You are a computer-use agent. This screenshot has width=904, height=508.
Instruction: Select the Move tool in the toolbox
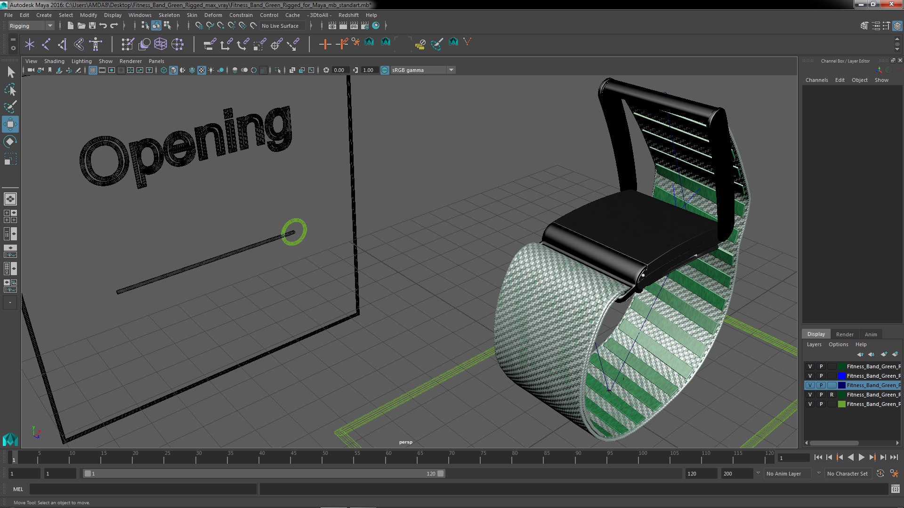point(10,125)
